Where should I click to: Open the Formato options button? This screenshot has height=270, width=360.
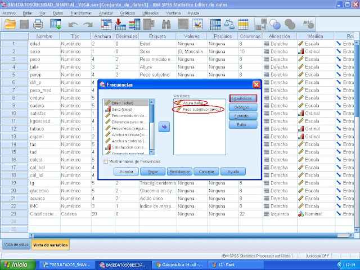tap(243, 116)
